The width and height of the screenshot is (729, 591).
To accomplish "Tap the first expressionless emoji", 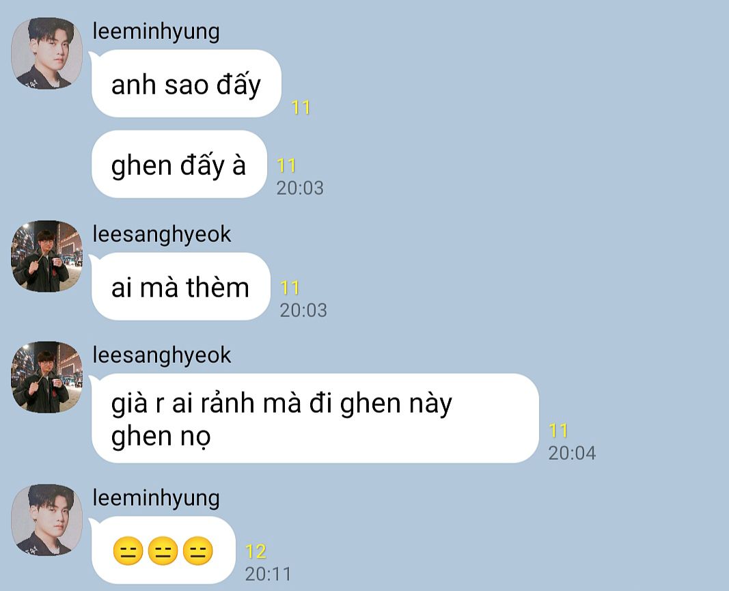I will [x=128, y=551].
